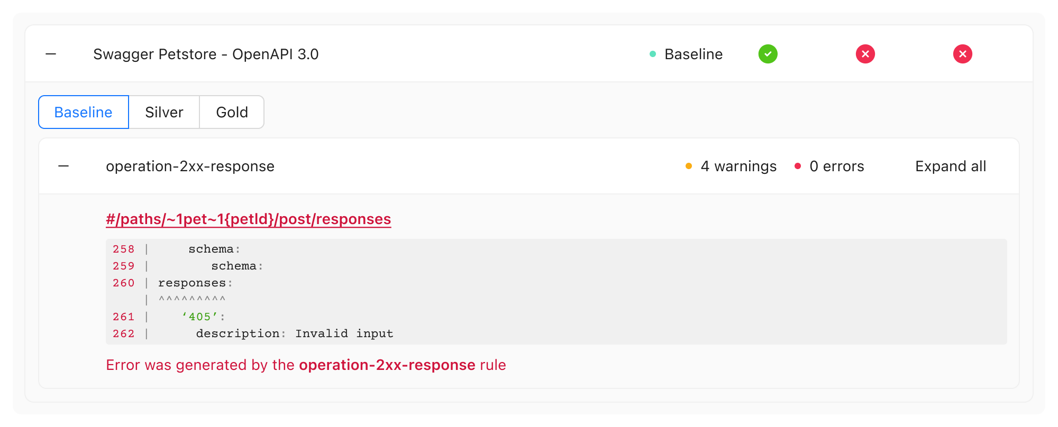Screen dimensions: 1058x427
Task: Click the operation-2xx-response rule heading
Action: tap(190, 166)
